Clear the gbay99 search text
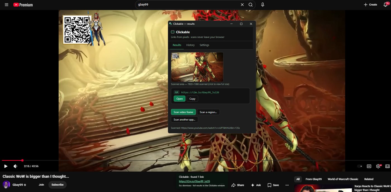The width and height of the screenshot is (391, 192). [x=242, y=5]
